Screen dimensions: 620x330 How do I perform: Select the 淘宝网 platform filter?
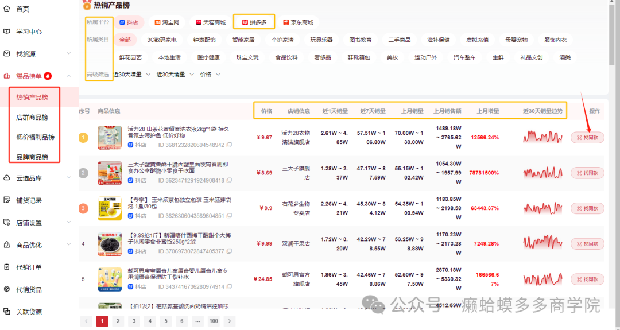point(167,22)
